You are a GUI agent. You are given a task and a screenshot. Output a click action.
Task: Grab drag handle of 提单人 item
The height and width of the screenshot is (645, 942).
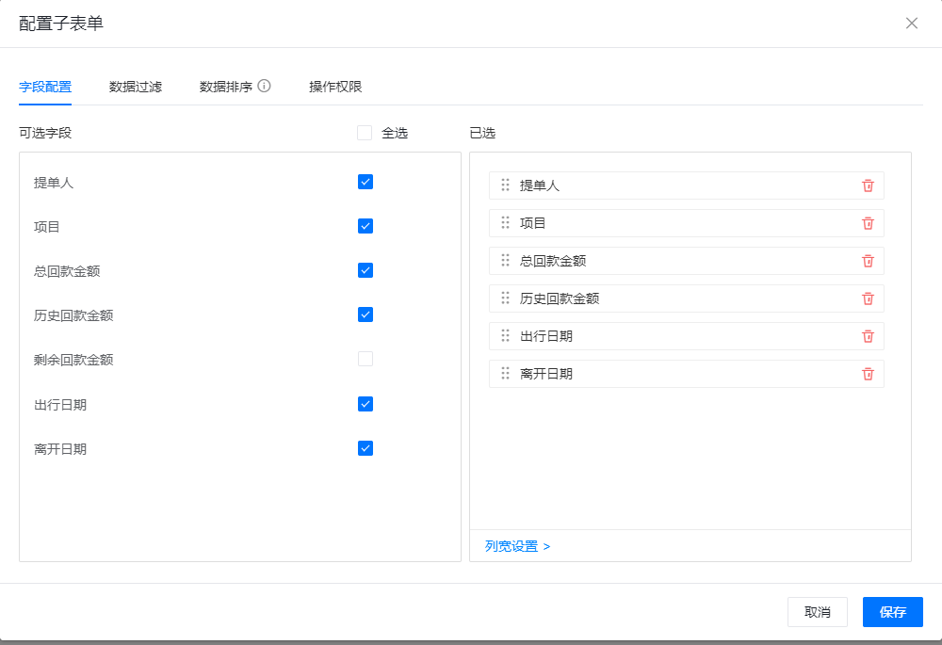click(x=506, y=185)
